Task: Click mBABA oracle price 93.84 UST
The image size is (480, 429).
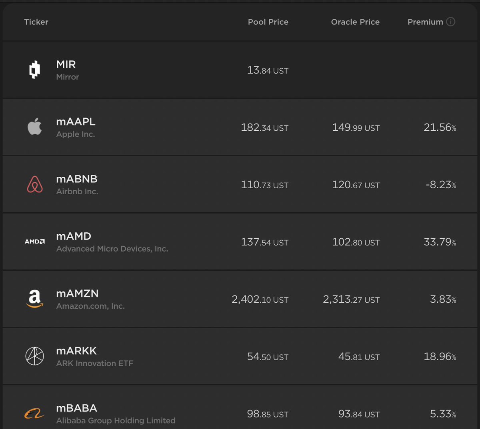Action: pos(359,414)
